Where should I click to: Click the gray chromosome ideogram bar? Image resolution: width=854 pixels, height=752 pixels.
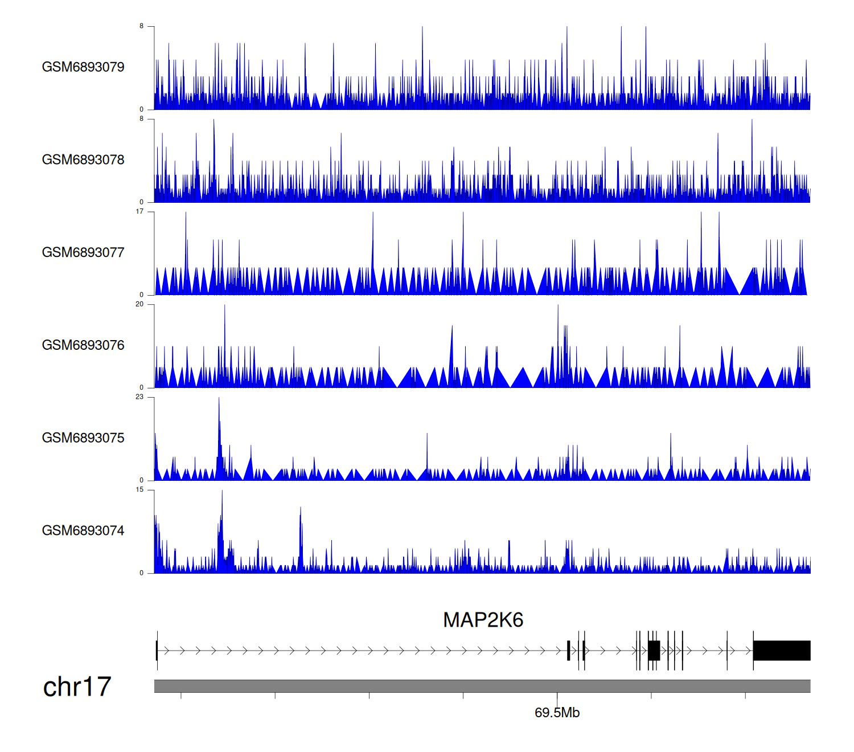(482, 686)
